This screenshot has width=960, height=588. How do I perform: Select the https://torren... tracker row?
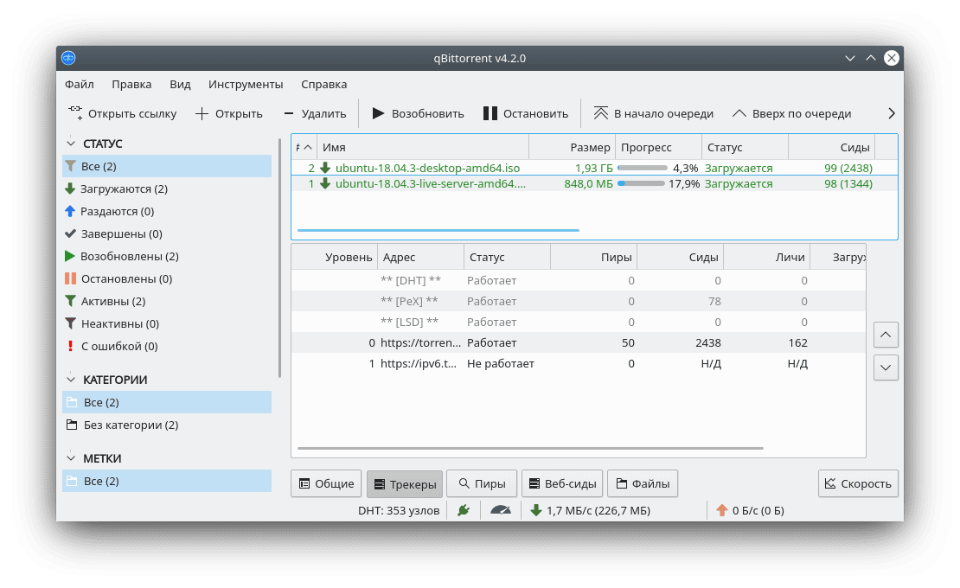click(x=579, y=342)
